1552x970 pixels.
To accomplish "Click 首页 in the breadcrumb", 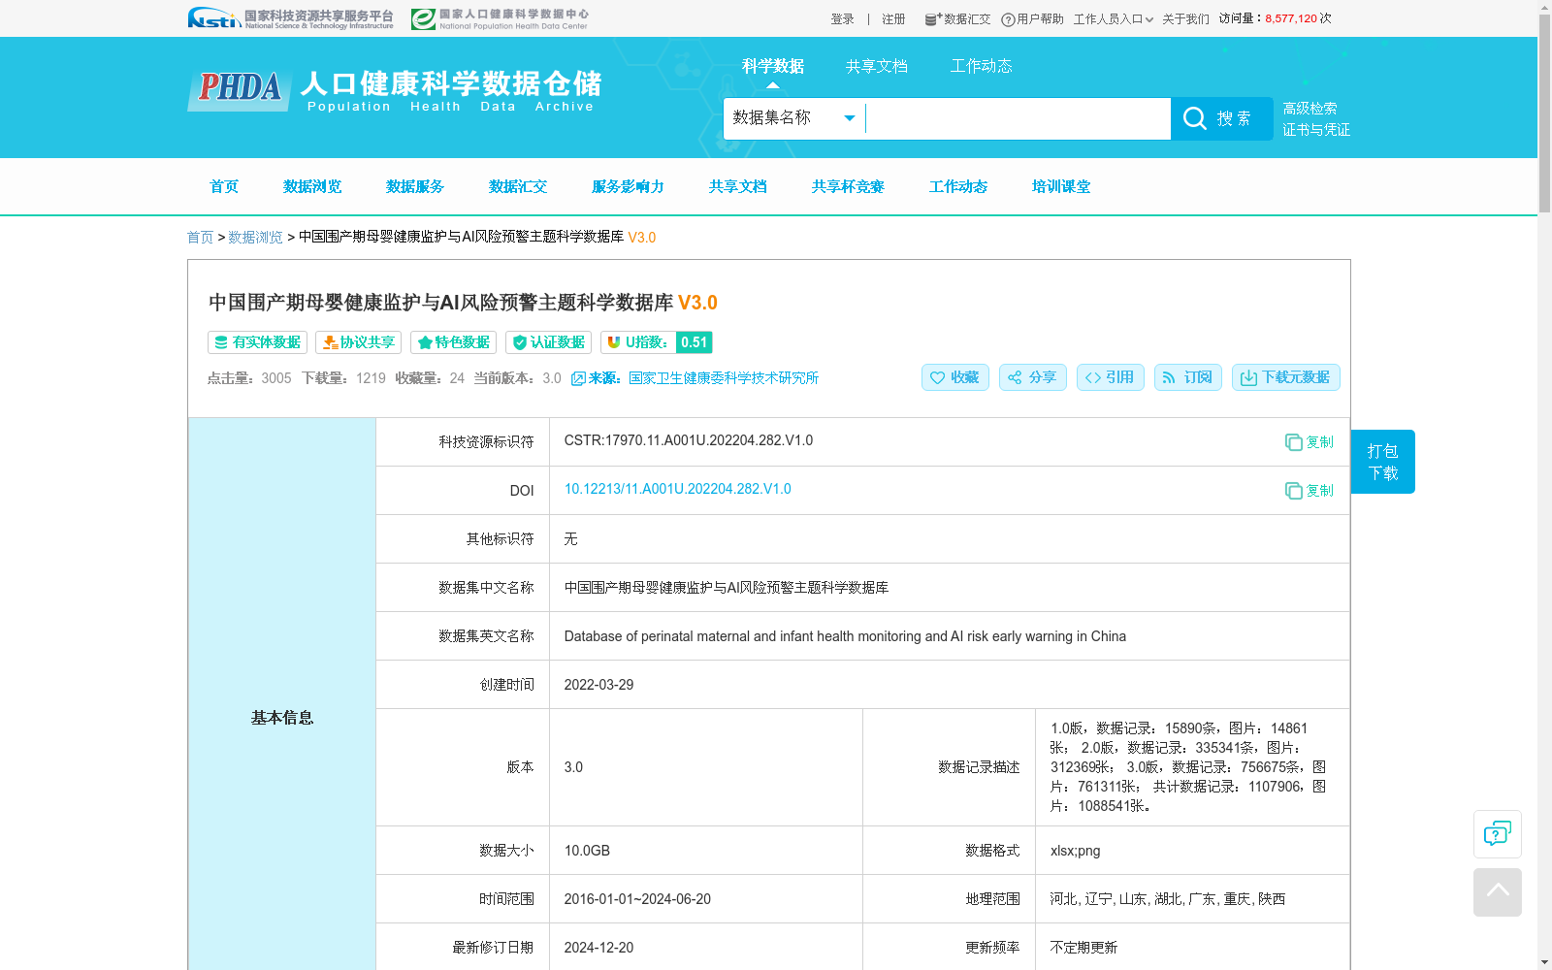I will (x=200, y=237).
